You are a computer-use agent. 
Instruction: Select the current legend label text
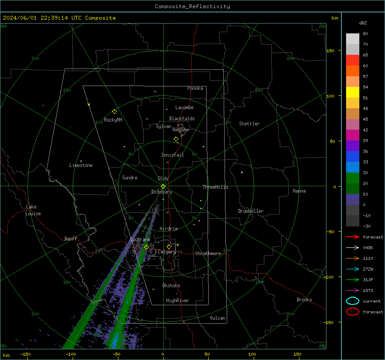372,301
